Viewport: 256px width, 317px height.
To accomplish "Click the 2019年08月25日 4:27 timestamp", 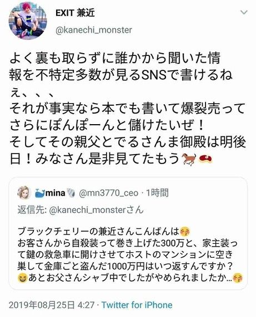I will [52, 305].
